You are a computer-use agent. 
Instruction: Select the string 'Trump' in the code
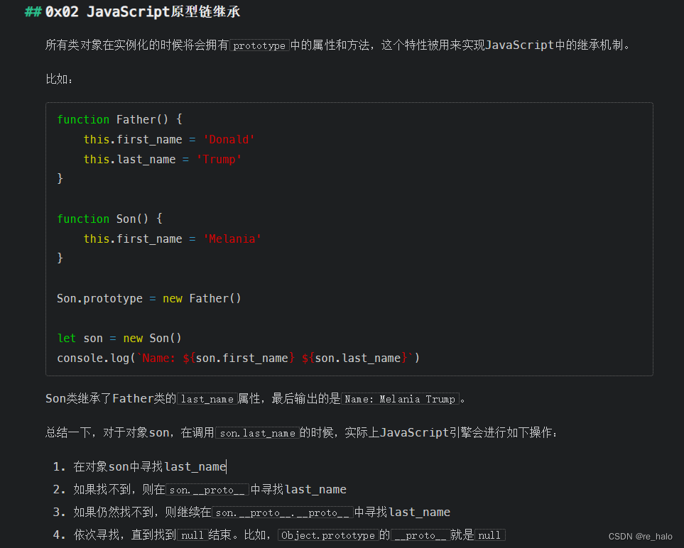point(219,159)
